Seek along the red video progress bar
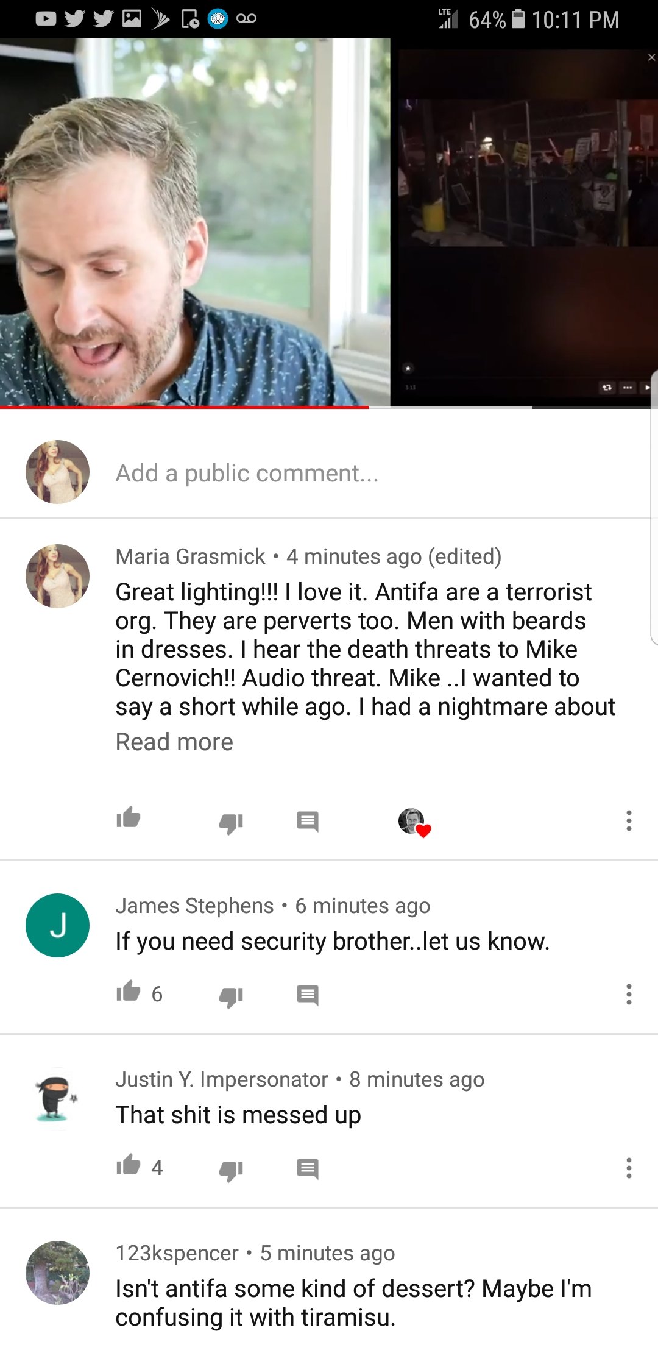This screenshot has width=658, height=1353. click(x=329, y=407)
